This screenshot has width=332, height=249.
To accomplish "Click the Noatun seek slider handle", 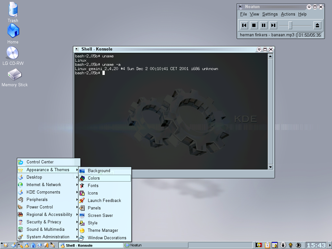I will click(x=290, y=25).
